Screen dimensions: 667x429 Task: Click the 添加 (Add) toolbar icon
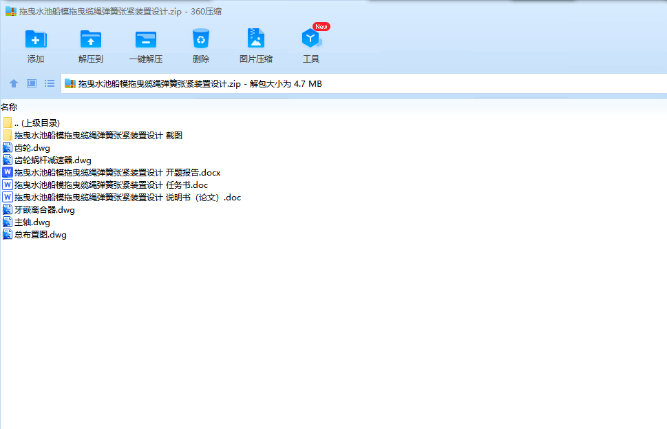[x=36, y=39]
